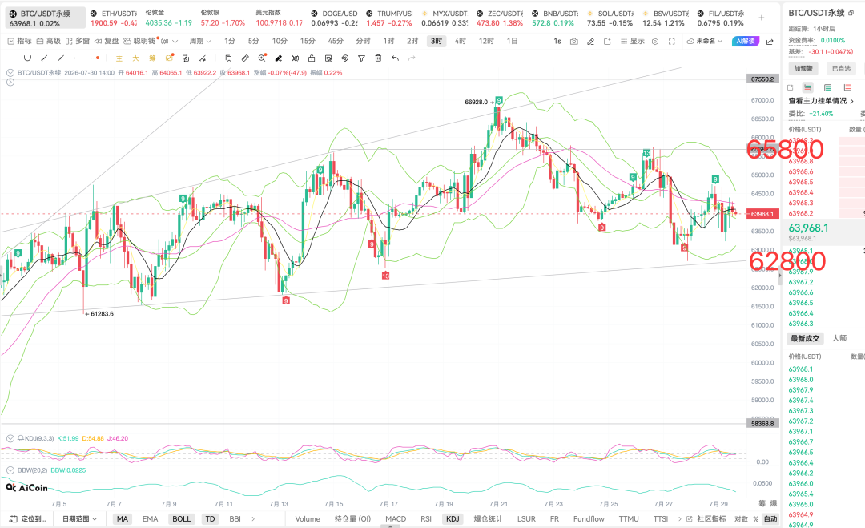
Task: Share the chart via share icon
Action: pos(770,42)
